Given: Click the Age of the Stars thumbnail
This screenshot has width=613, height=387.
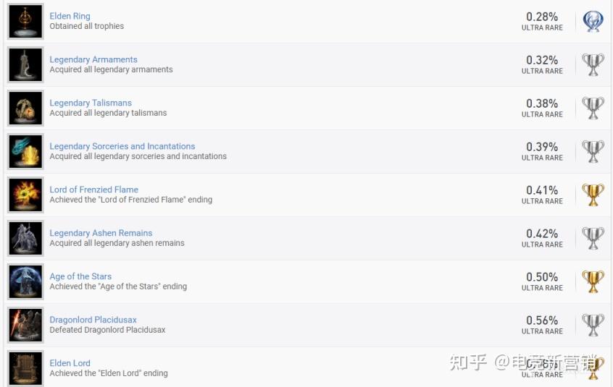Looking at the screenshot, I should pyautogui.click(x=25, y=281).
